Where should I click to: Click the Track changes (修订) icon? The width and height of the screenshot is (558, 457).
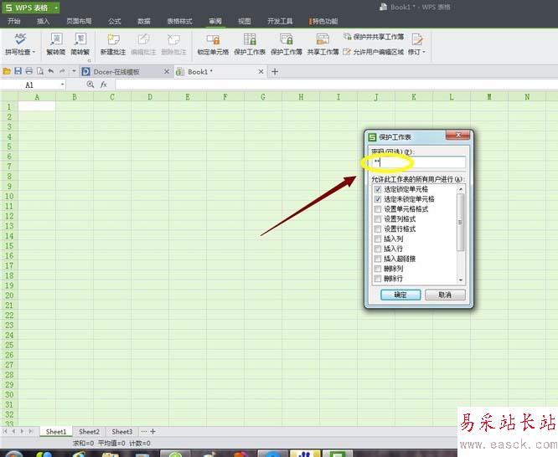point(416,39)
